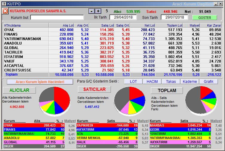Click the TOPLAM button
This screenshot has height=151, width=225.
(167, 91)
